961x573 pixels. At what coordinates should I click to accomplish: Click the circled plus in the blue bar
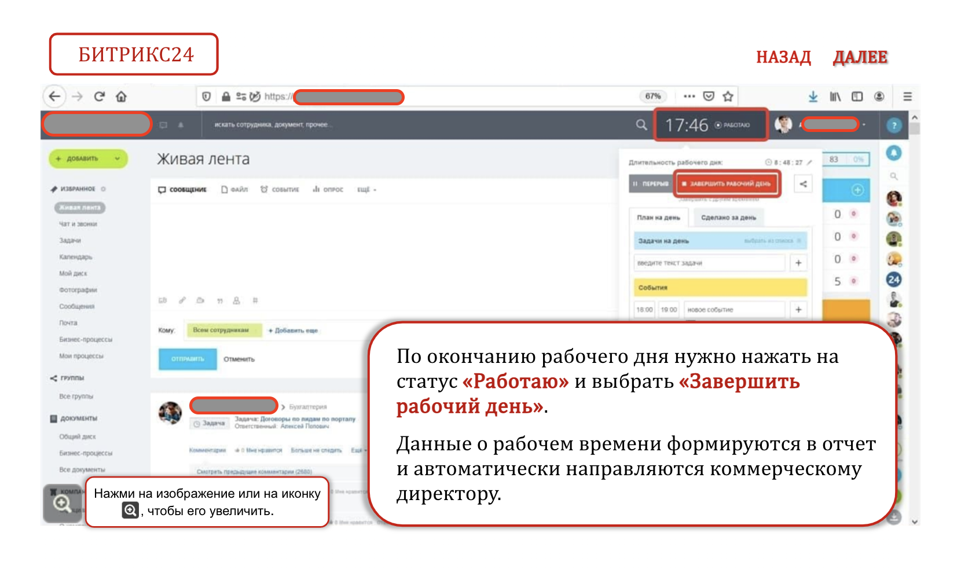[x=858, y=190]
